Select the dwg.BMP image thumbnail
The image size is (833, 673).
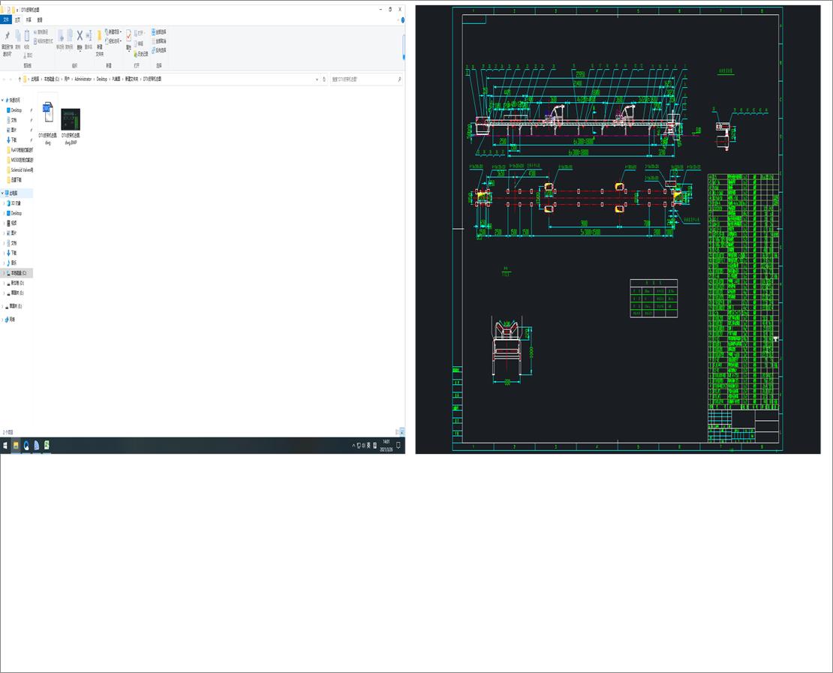point(70,119)
